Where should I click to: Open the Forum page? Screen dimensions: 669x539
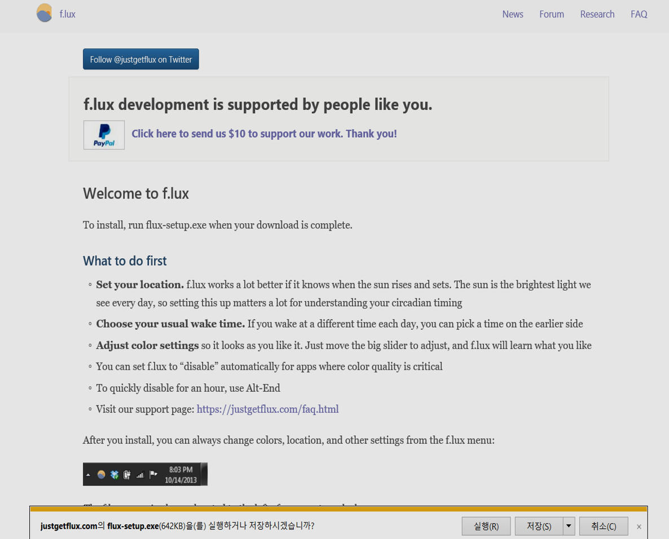(x=551, y=14)
